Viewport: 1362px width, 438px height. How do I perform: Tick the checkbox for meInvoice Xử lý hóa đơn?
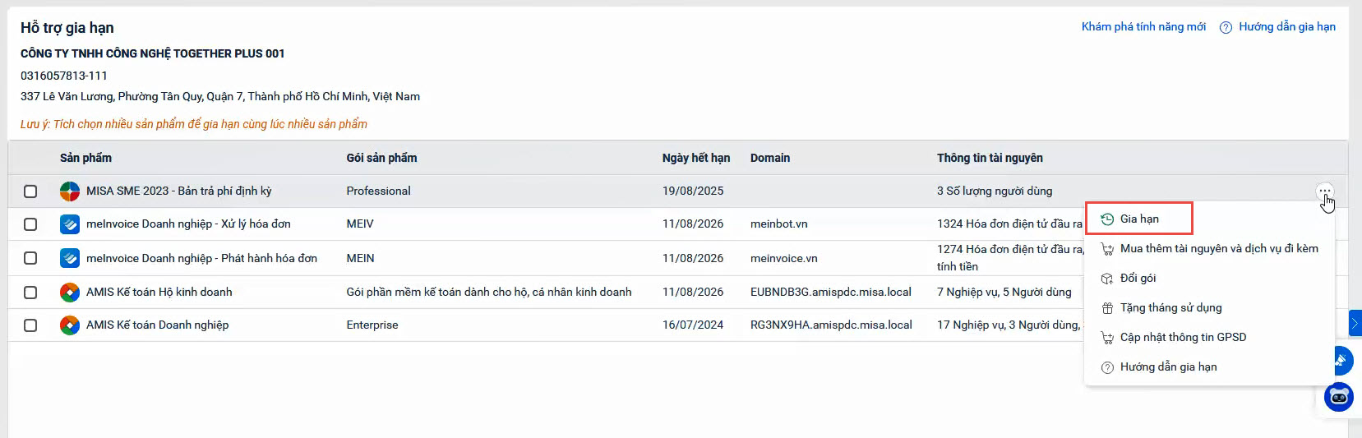[30, 224]
